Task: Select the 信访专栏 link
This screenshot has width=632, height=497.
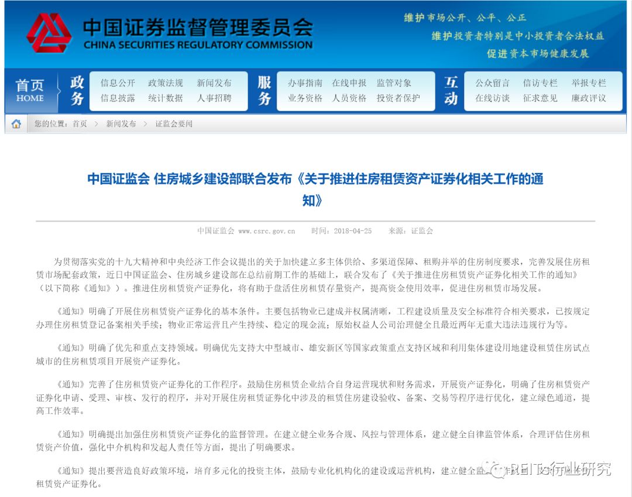Action: pyautogui.click(x=540, y=83)
